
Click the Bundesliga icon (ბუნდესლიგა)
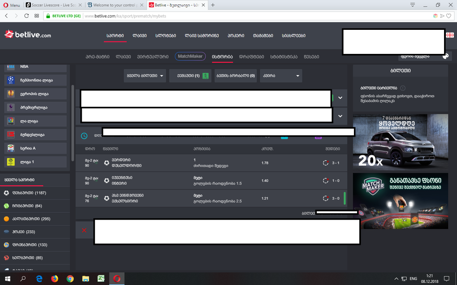click(11, 134)
